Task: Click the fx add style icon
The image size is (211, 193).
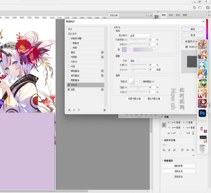Action: point(69,110)
